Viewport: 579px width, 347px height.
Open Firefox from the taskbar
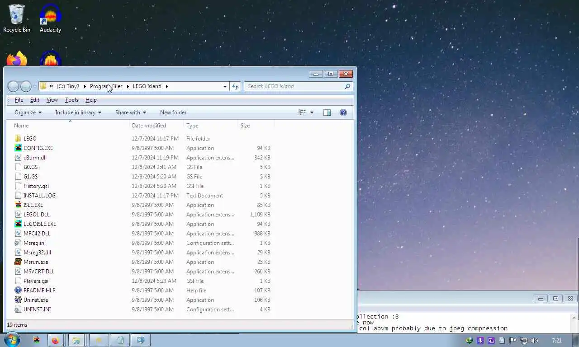pos(55,340)
